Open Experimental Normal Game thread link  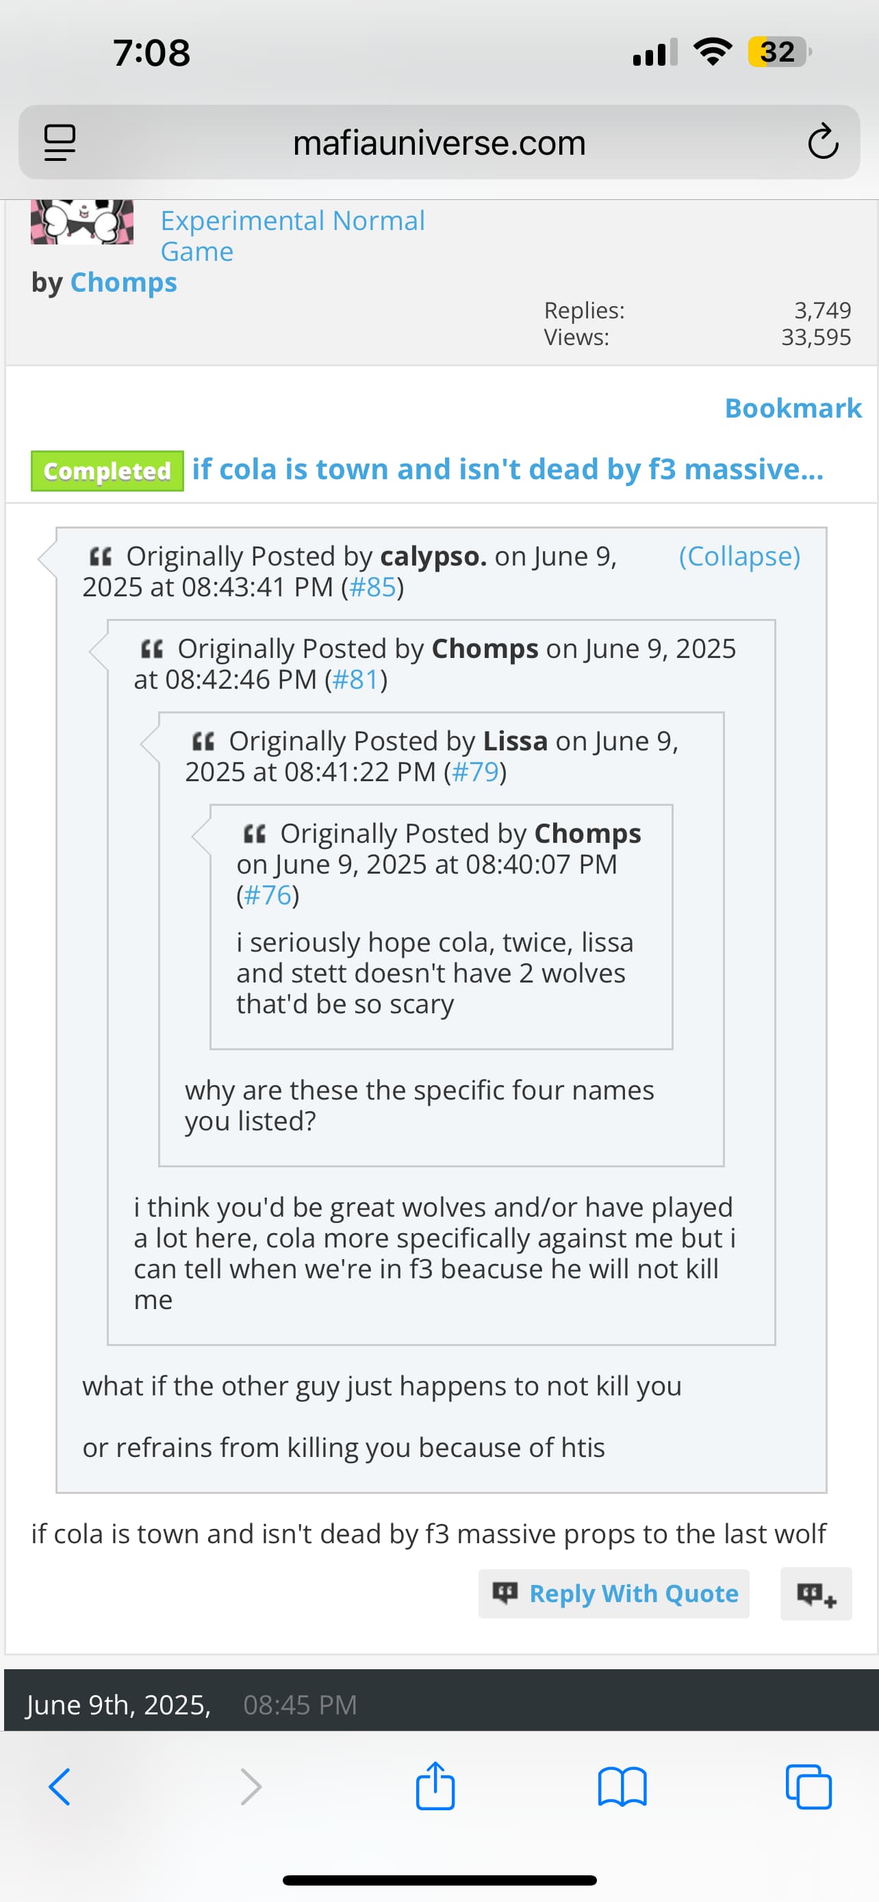tap(292, 236)
